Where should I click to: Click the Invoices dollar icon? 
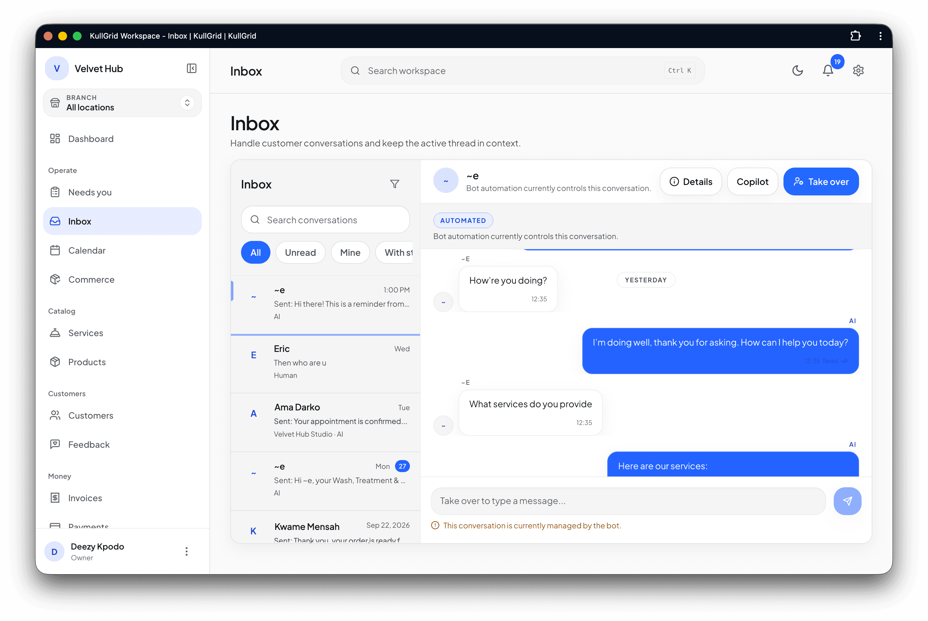point(55,498)
